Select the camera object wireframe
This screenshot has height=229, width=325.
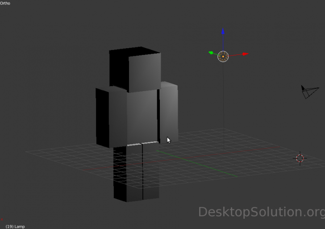pos(310,92)
